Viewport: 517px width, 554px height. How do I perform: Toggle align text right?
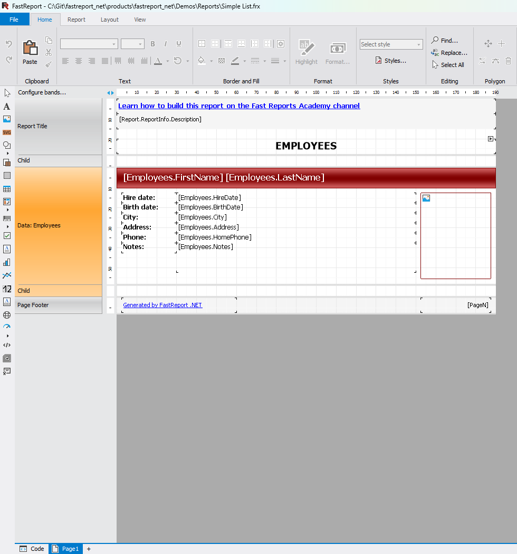pyautogui.click(x=92, y=61)
